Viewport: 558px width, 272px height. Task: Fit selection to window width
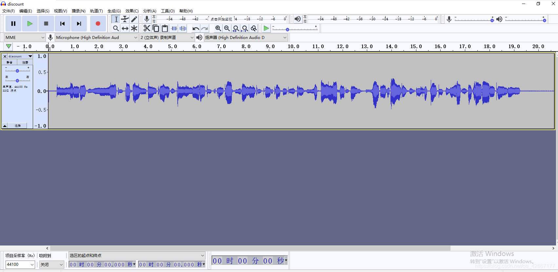click(x=236, y=28)
